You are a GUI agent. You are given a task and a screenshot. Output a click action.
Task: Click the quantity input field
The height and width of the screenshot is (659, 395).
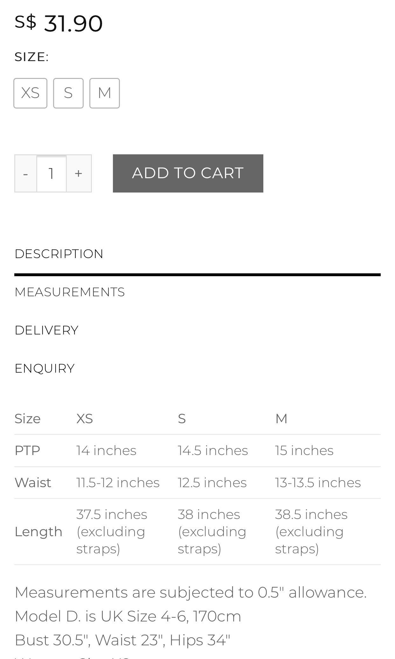click(51, 173)
